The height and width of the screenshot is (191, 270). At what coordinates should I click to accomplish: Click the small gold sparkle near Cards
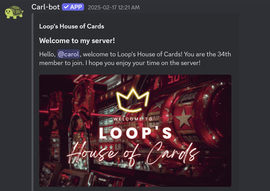point(192,167)
